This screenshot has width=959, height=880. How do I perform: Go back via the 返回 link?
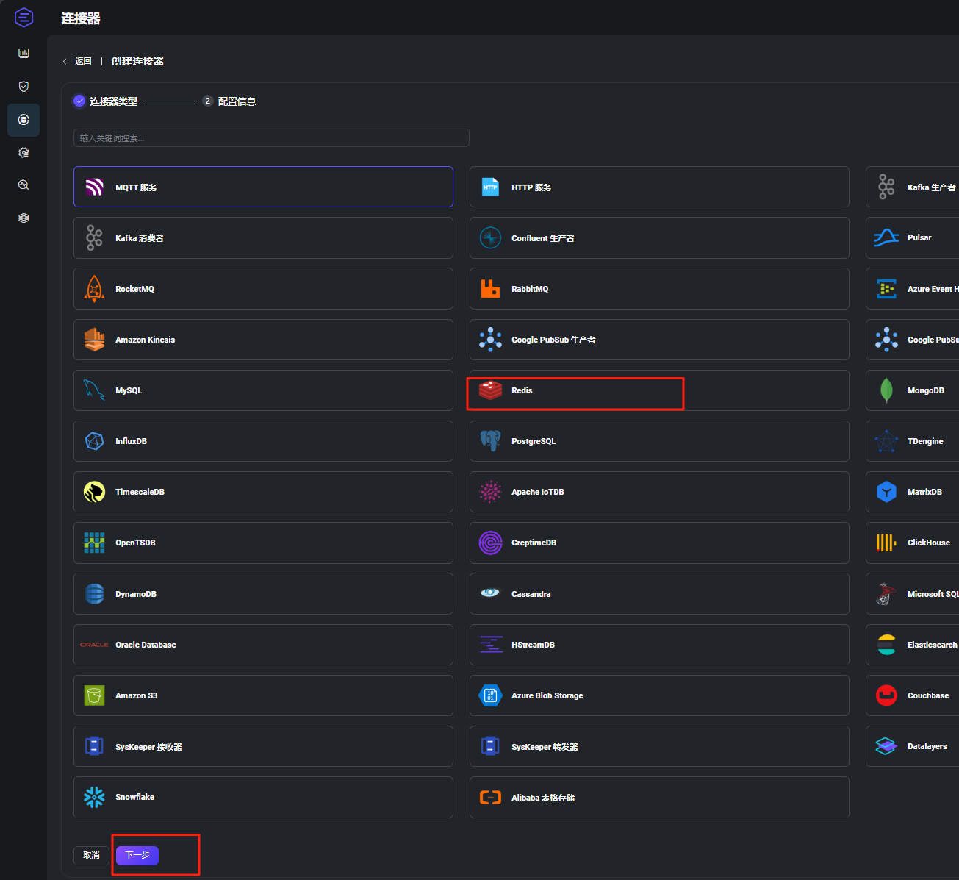83,61
